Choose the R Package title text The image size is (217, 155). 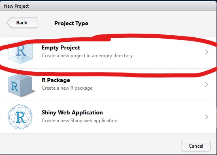(56, 80)
